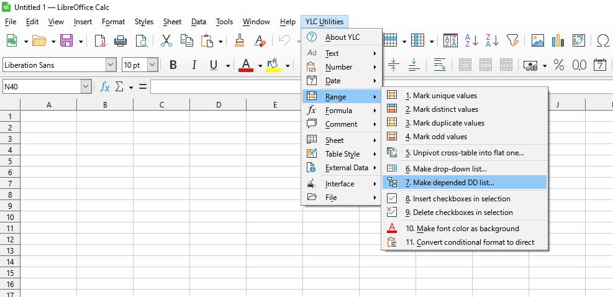Choose Make depended DD list menu item
Screen dimensions: 613x297
(458, 183)
